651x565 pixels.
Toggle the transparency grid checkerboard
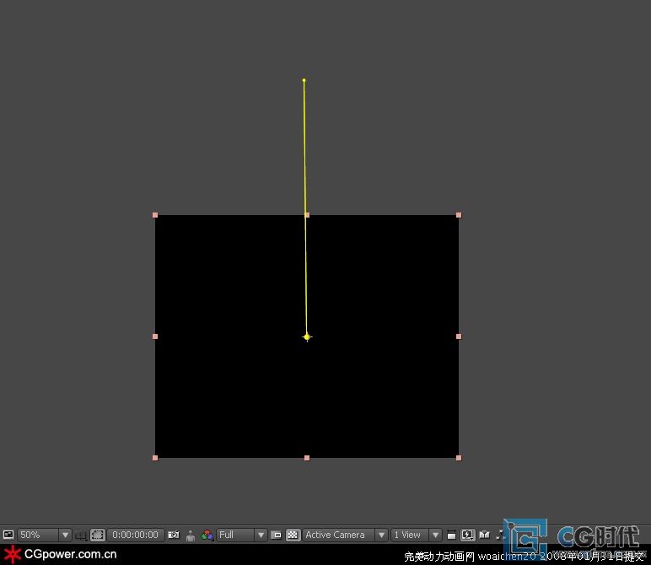[x=293, y=535]
